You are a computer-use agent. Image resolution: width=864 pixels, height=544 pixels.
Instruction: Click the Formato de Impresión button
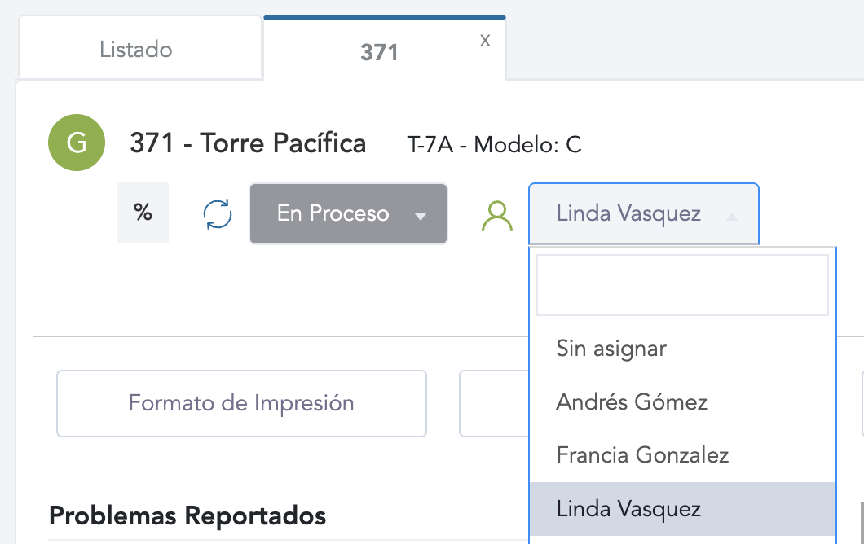(241, 403)
